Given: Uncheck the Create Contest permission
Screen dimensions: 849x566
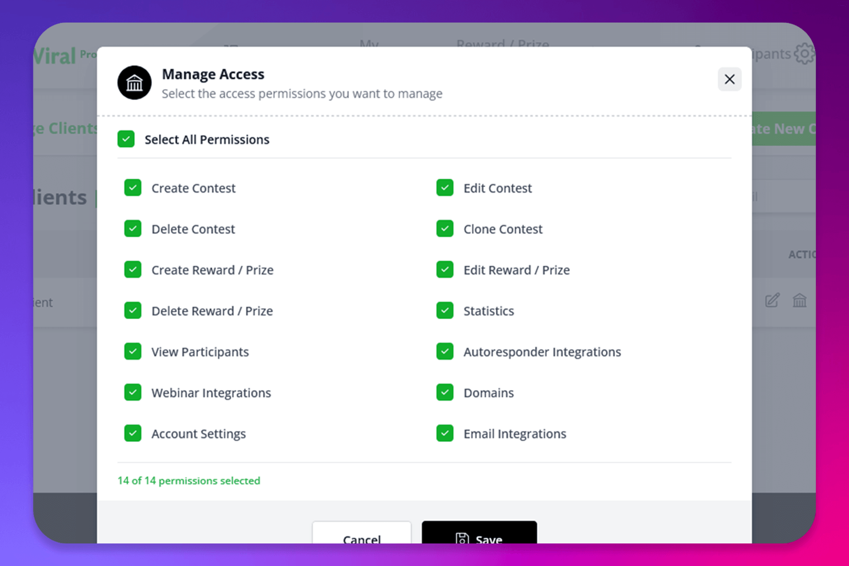Looking at the screenshot, I should pos(133,188).
